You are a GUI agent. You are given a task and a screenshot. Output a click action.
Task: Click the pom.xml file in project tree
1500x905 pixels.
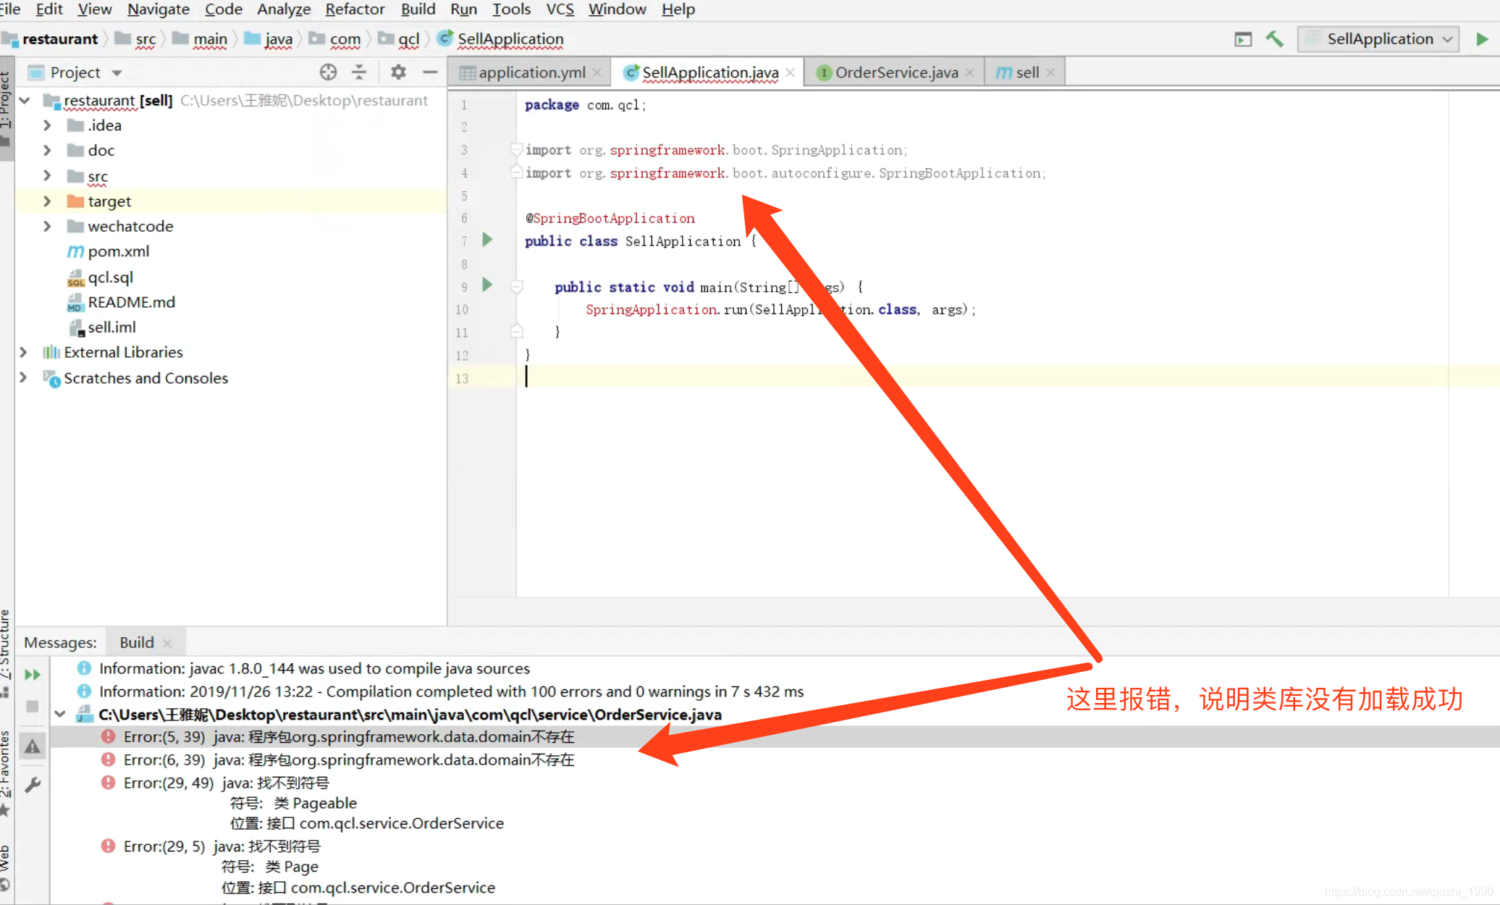tap(119, 250)
